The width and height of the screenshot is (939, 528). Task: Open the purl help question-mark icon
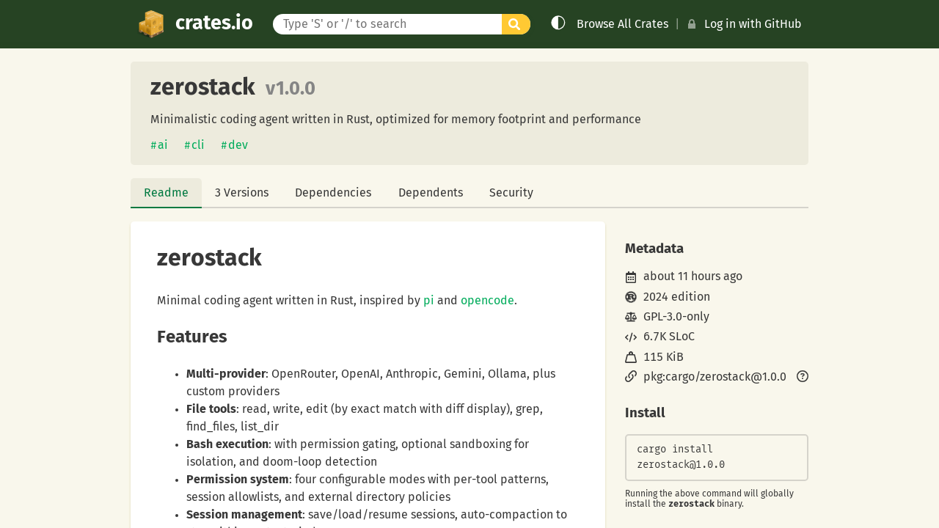click(x=803, y=376)
